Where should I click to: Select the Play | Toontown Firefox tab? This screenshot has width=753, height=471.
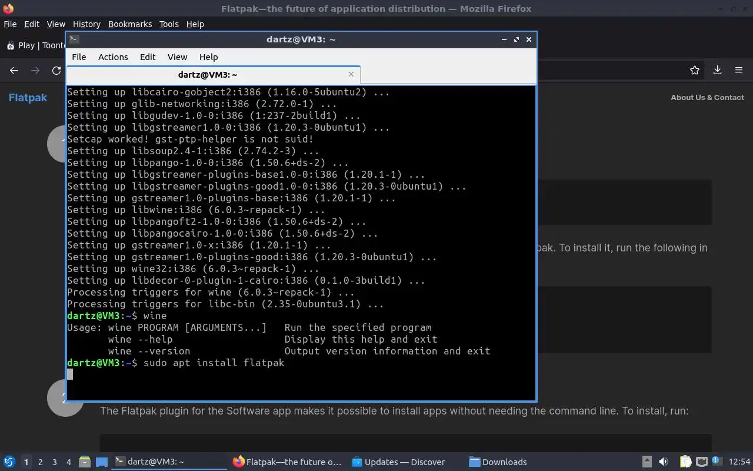35,45
